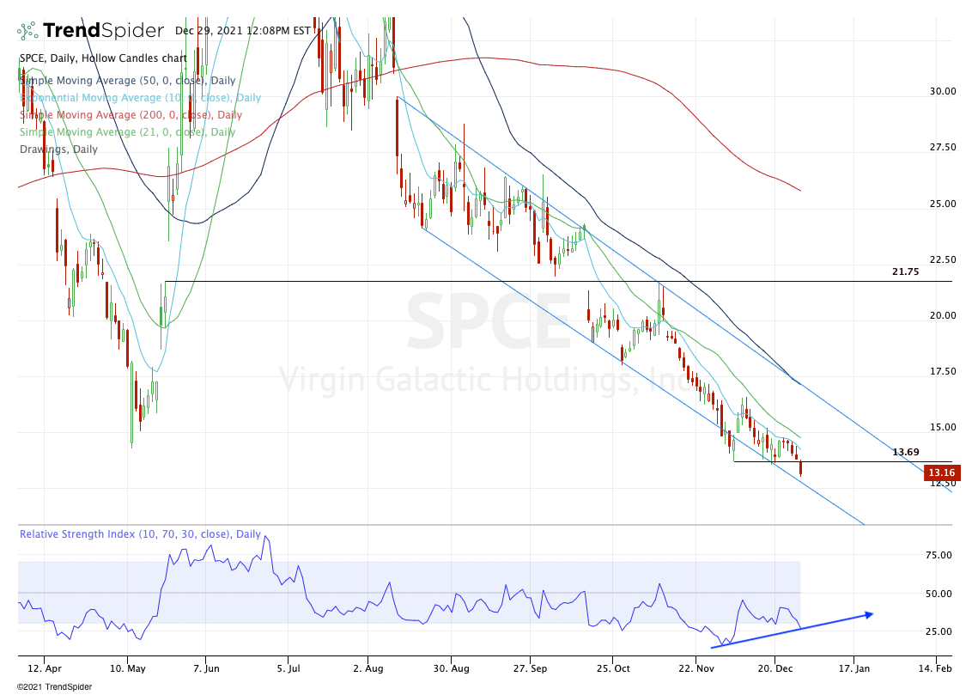This screenshot has height=695, width=978.
Task: Click the '10. May' date axis label
Action: click(128, 668)
